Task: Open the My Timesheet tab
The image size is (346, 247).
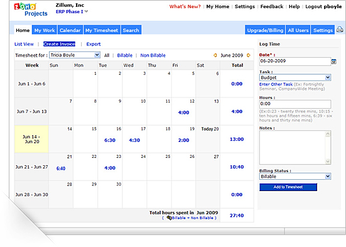Action: pos(102,30)
